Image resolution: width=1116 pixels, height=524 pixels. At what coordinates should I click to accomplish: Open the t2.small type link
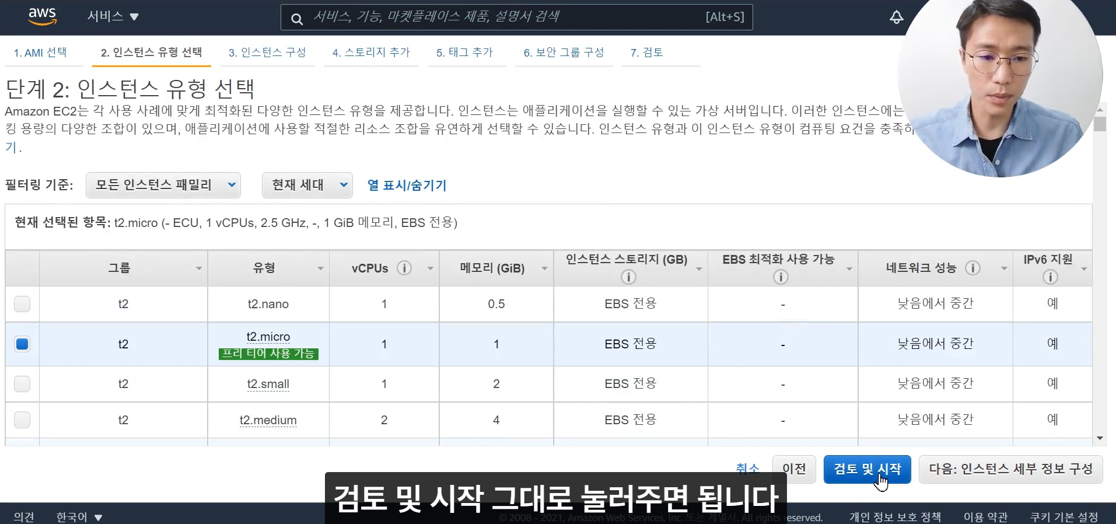268,384
